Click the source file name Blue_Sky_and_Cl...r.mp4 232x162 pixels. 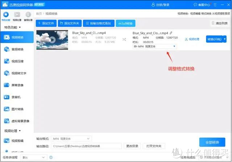pyautogui.click(x=89, y=33)
